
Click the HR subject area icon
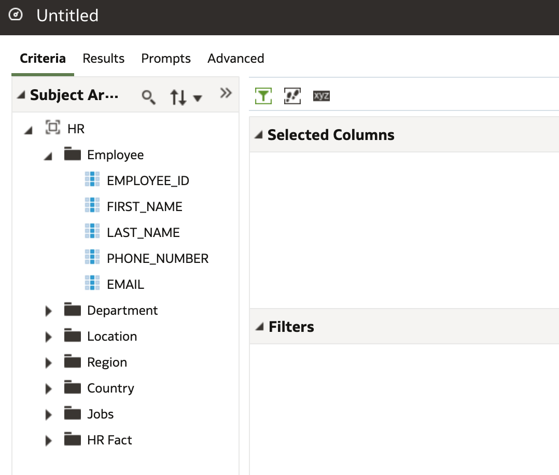[53, 128]
